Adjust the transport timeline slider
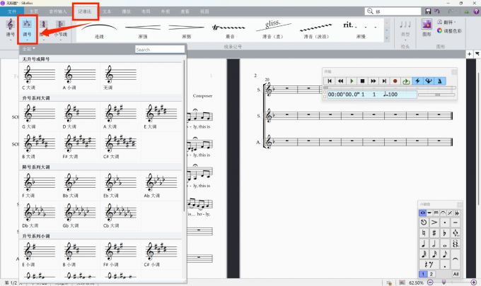This screenshot has width=481, height=286. tap(390, 88)
